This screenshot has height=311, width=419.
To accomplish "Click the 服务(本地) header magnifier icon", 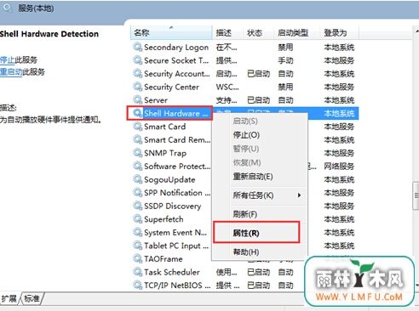I will [x=8, y=8].
